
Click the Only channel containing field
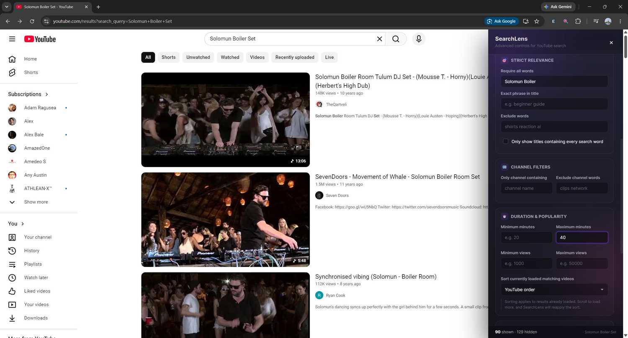point(526,188)
